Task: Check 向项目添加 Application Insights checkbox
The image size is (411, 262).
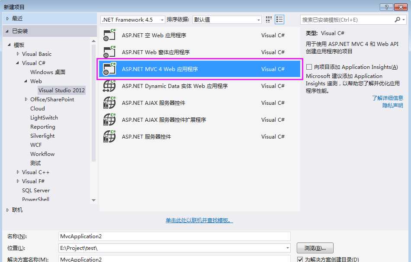Action: 309,67
